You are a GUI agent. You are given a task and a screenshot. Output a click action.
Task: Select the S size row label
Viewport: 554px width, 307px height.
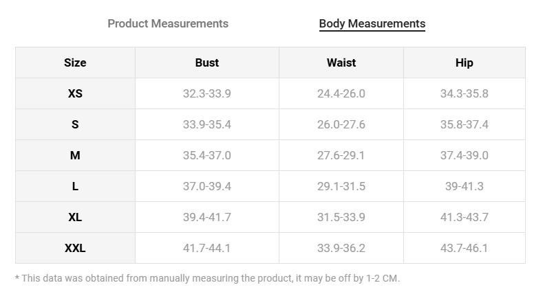(75, 124)
